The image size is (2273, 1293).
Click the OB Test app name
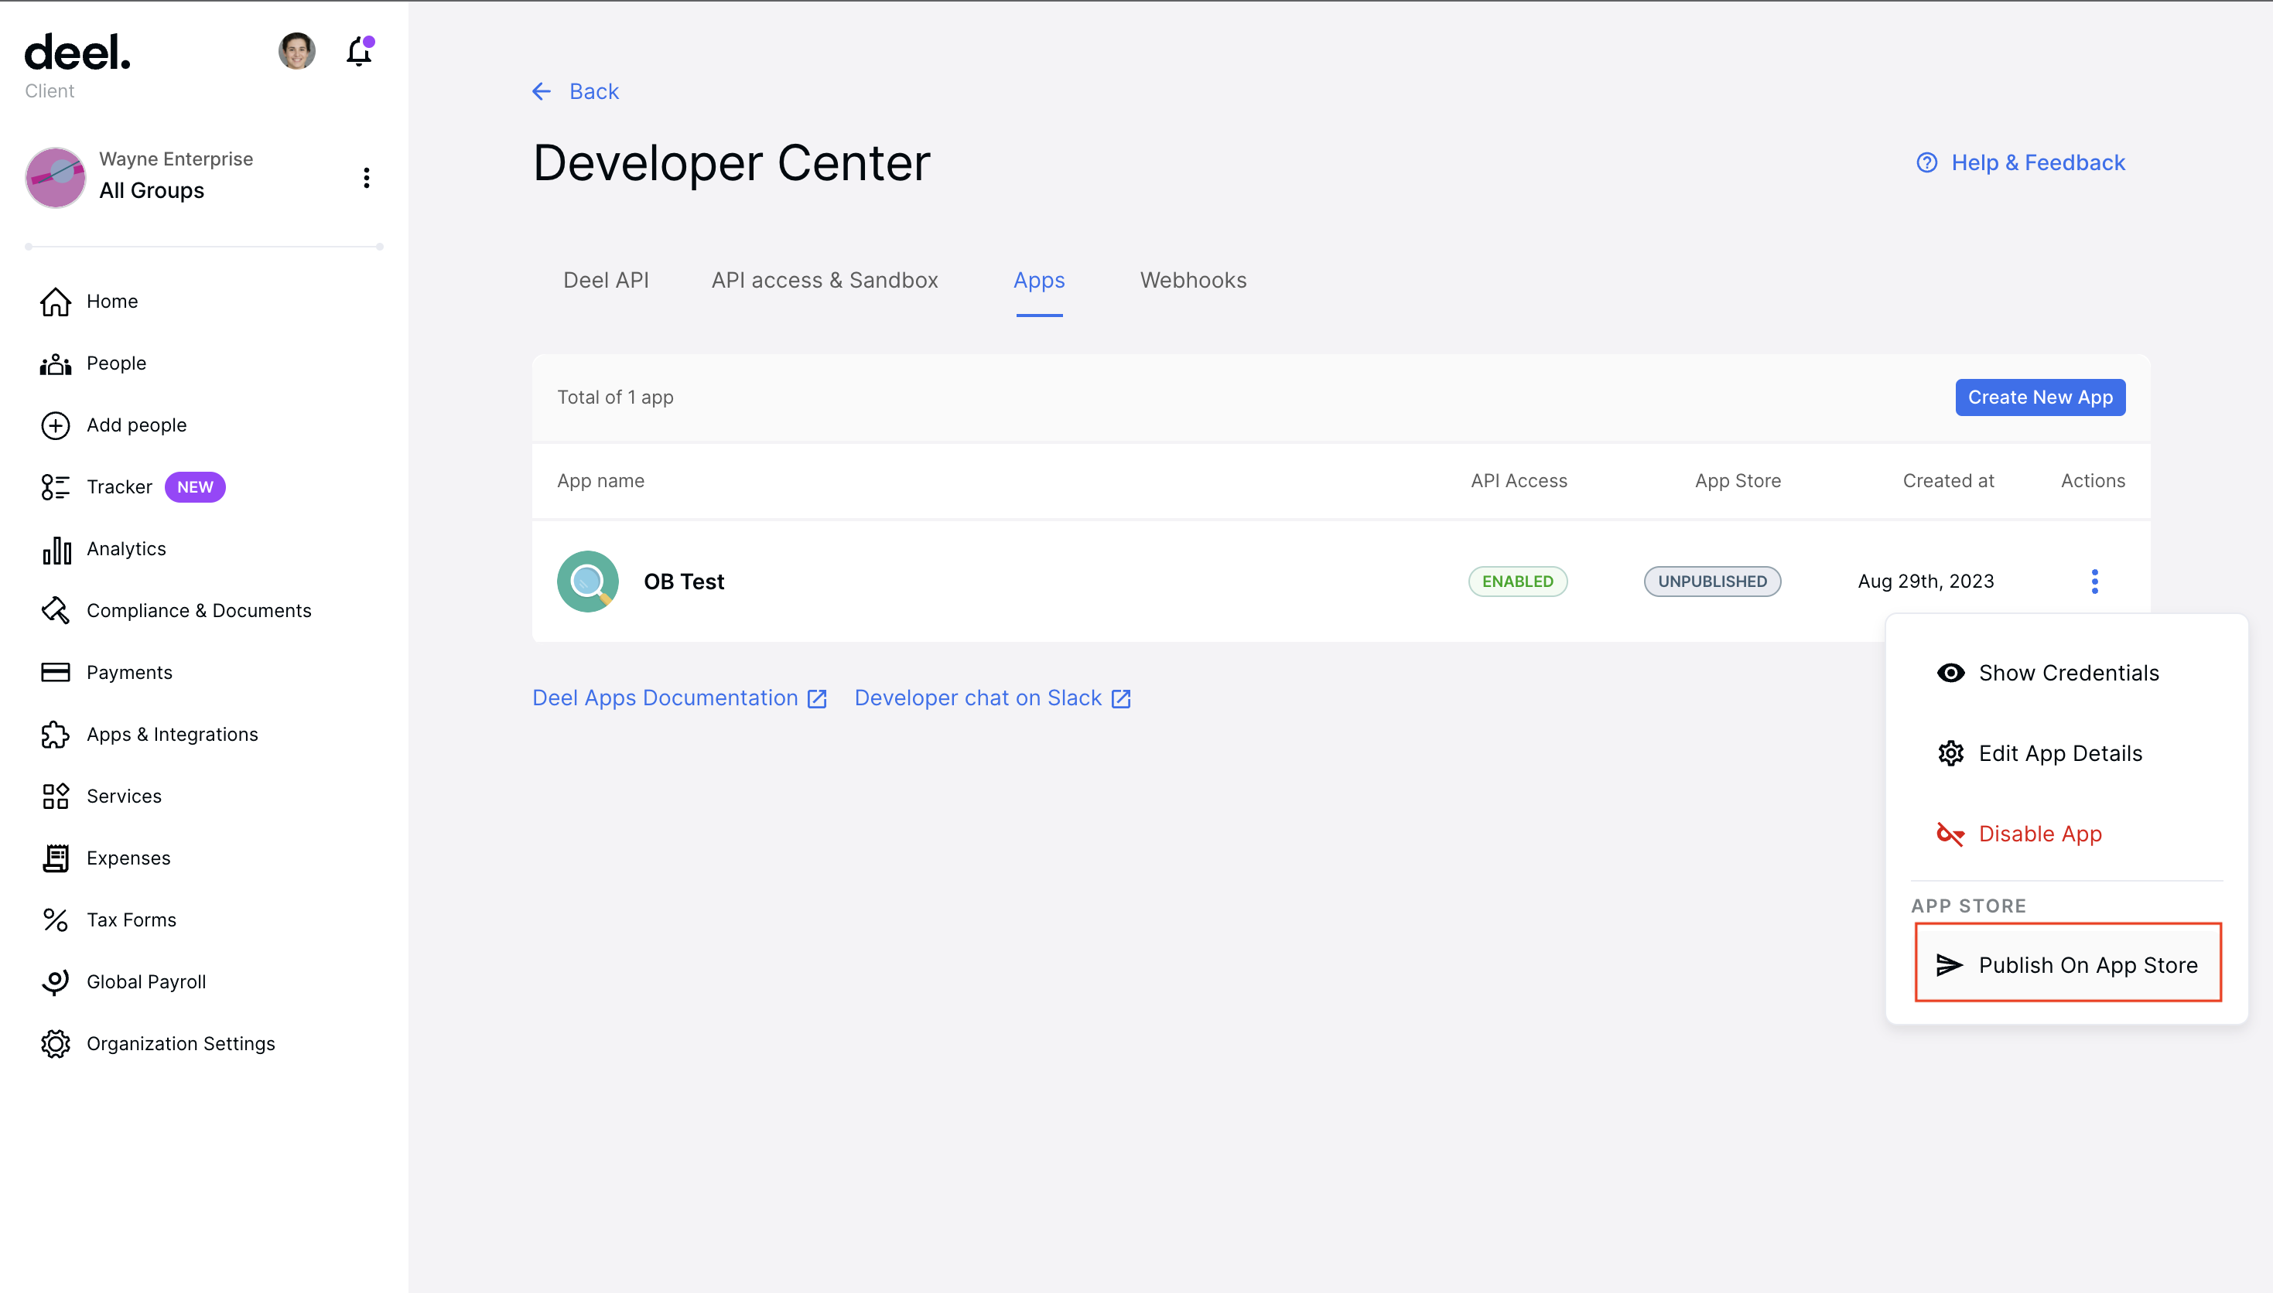coord(683,582)
